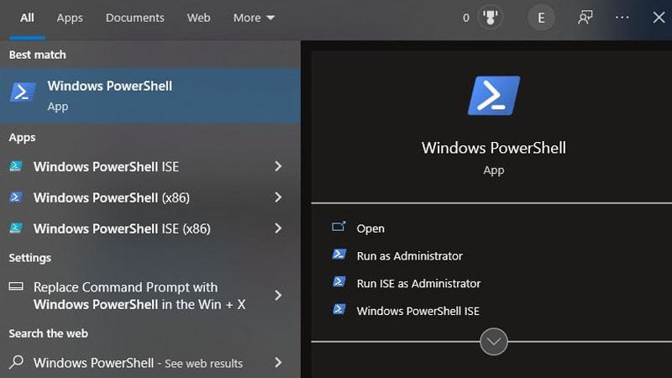This screenshot has width=672, height=378.
Task: Click the Windows PowerShell ISE (x86) icon
Action: coord(16,228)
